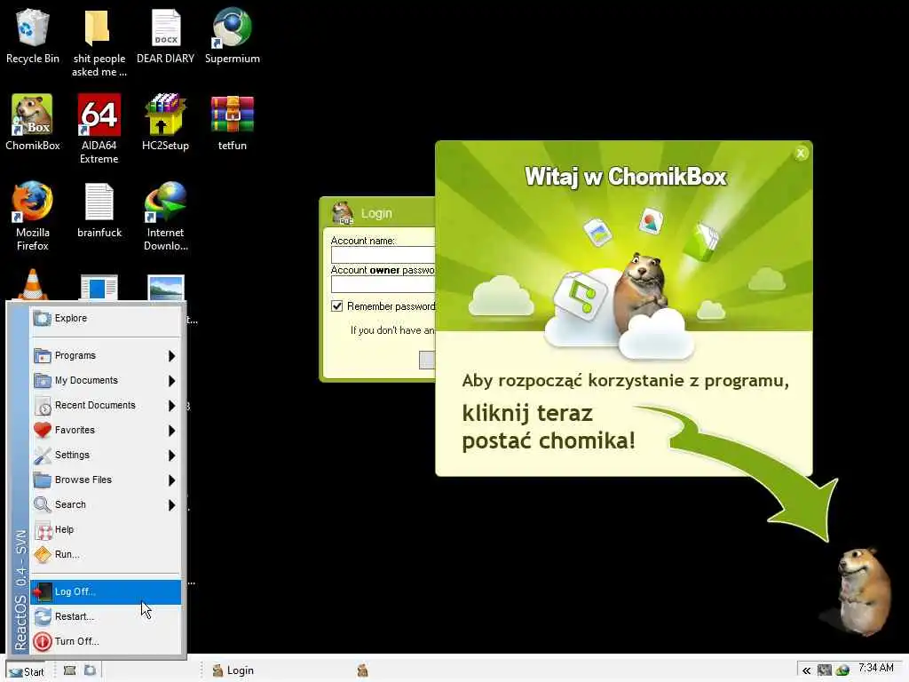909x682 pixels.
Task: Choose Turn Off... from the Start menu
Action: [x=106, y=642]
